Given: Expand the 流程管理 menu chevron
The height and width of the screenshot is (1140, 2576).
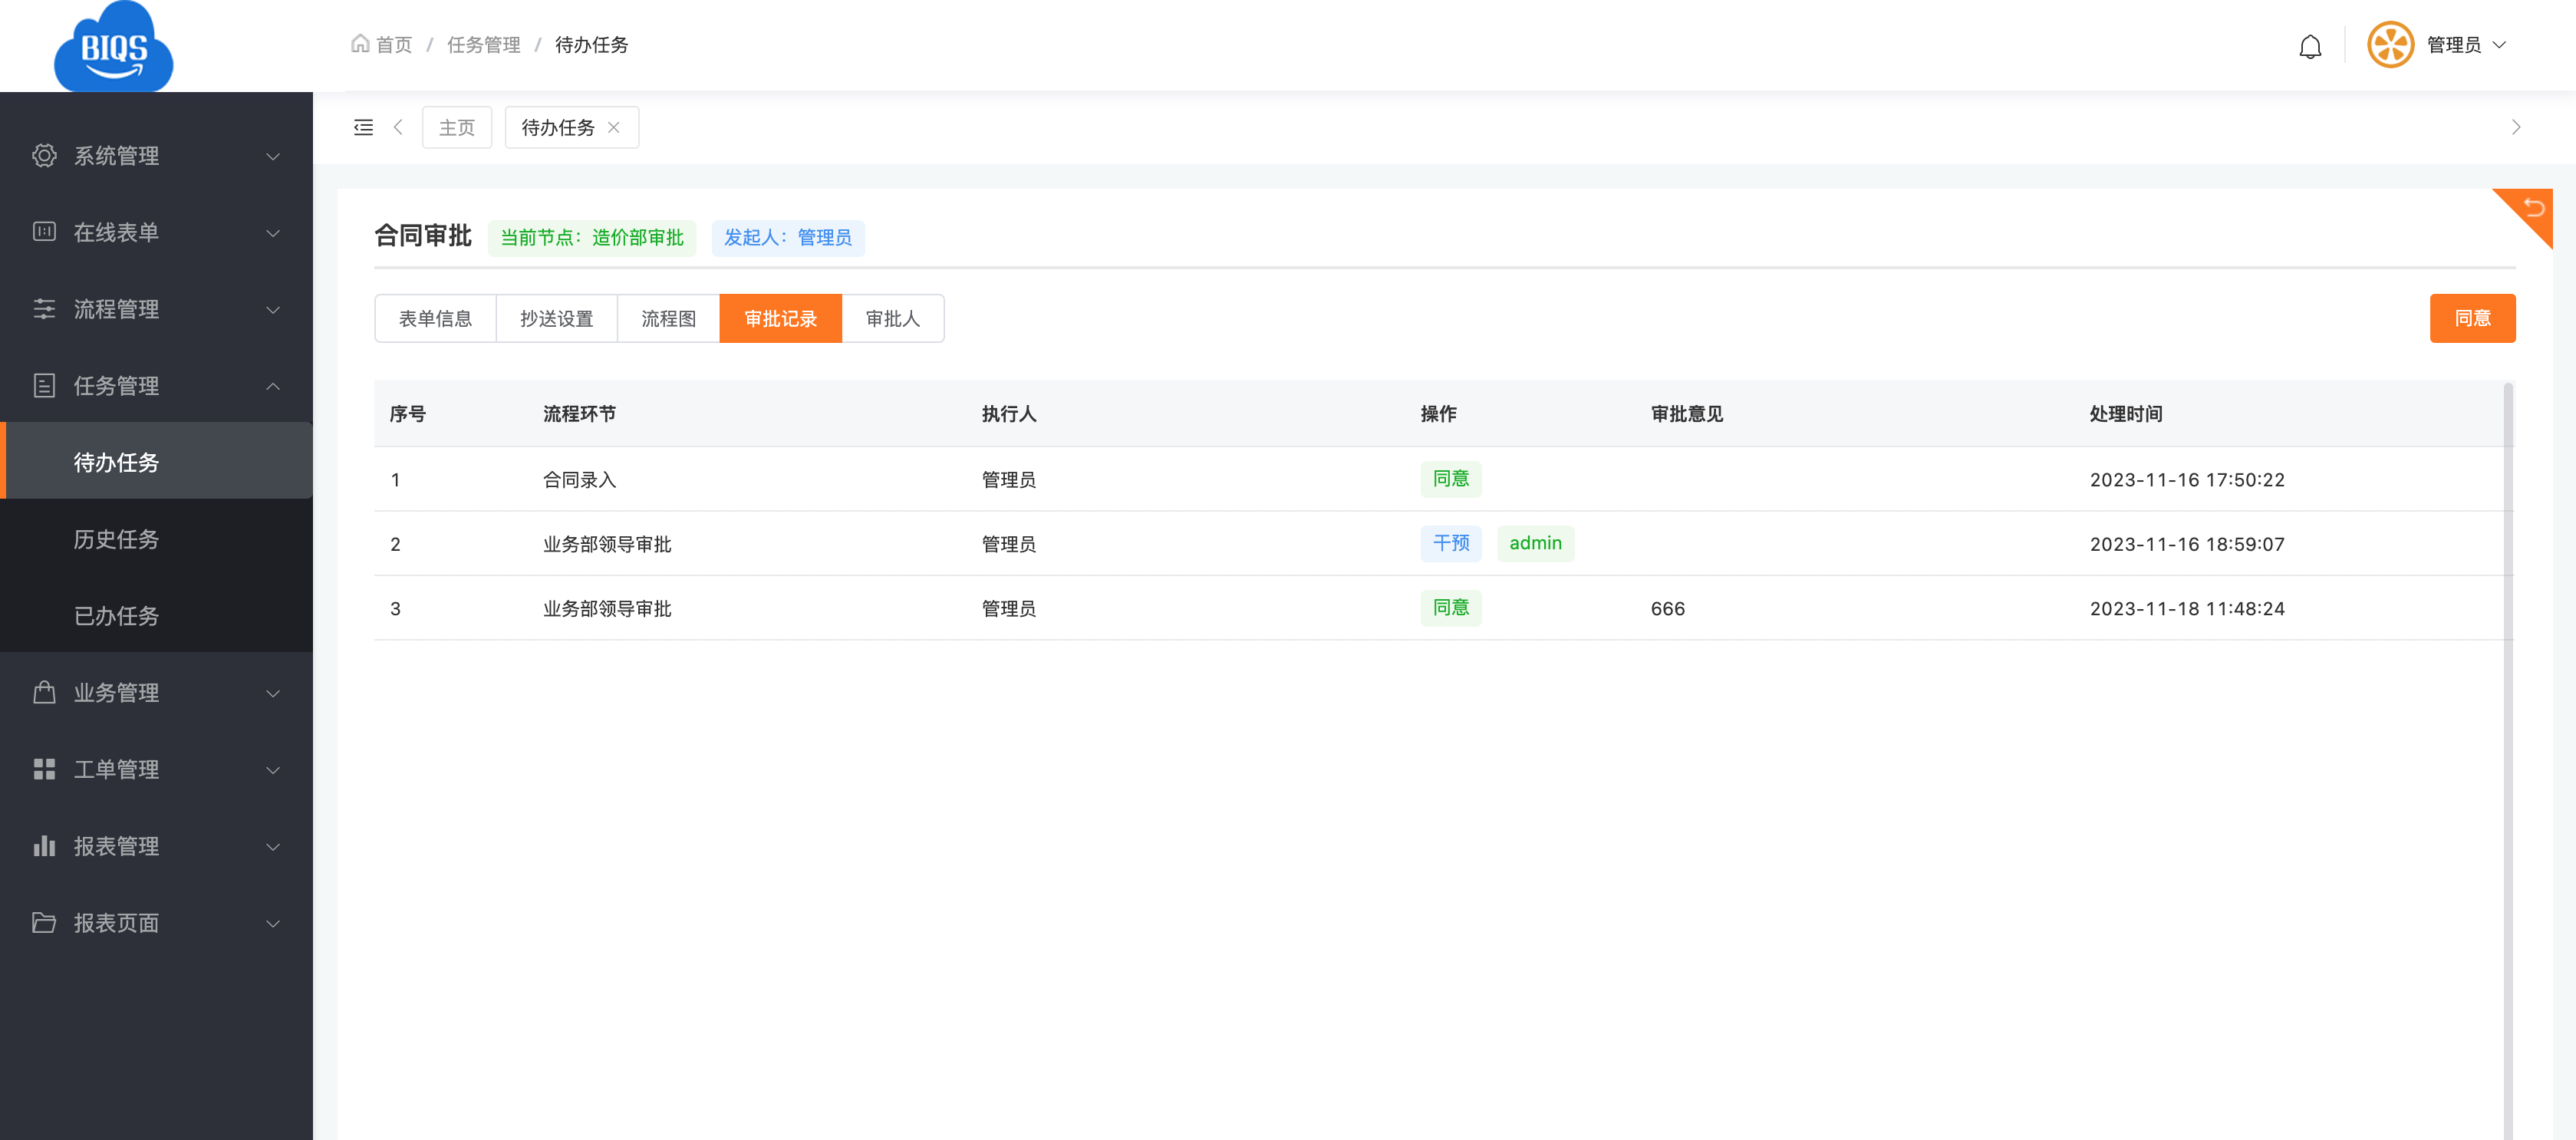Looking at the screenshot, I should point(273,309).
